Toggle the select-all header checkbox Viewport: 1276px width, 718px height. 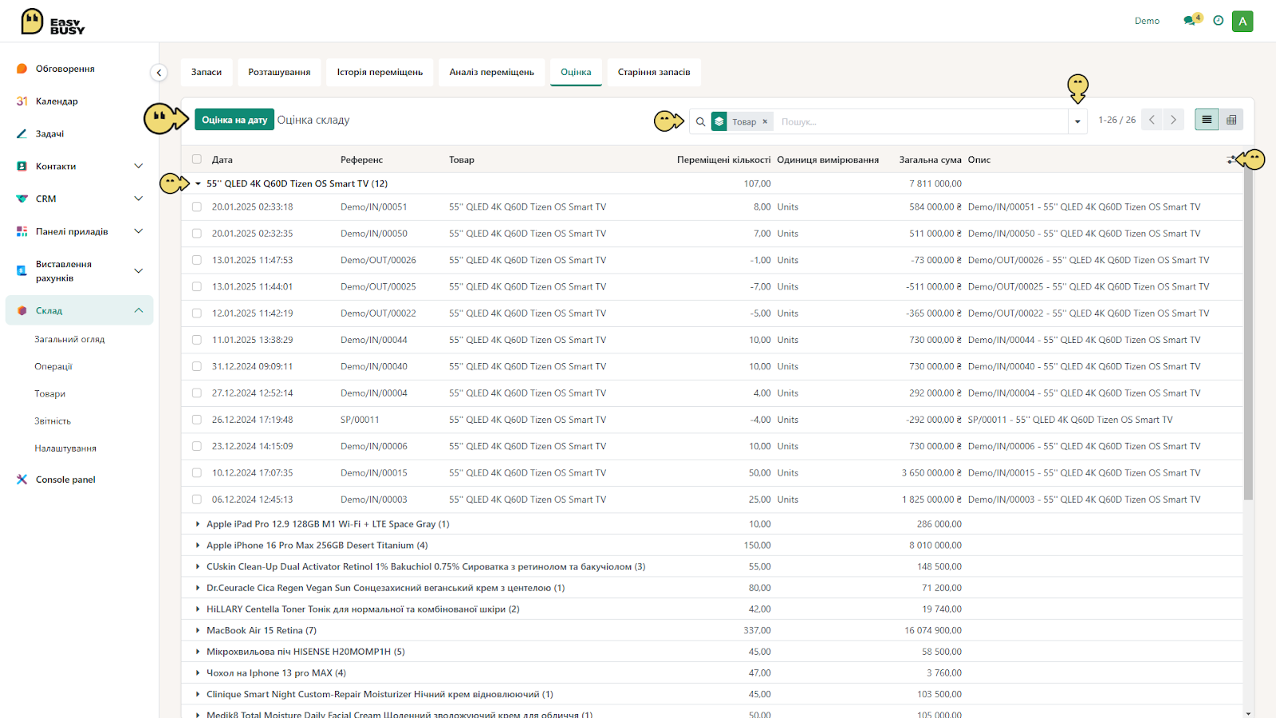197,160
